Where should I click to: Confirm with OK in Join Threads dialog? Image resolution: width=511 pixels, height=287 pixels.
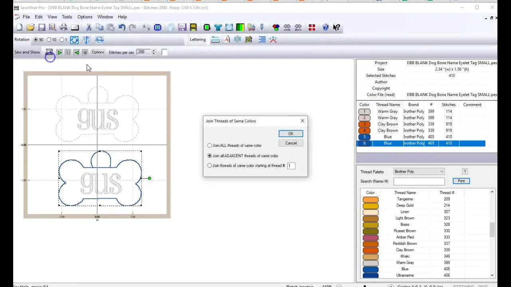290,134
